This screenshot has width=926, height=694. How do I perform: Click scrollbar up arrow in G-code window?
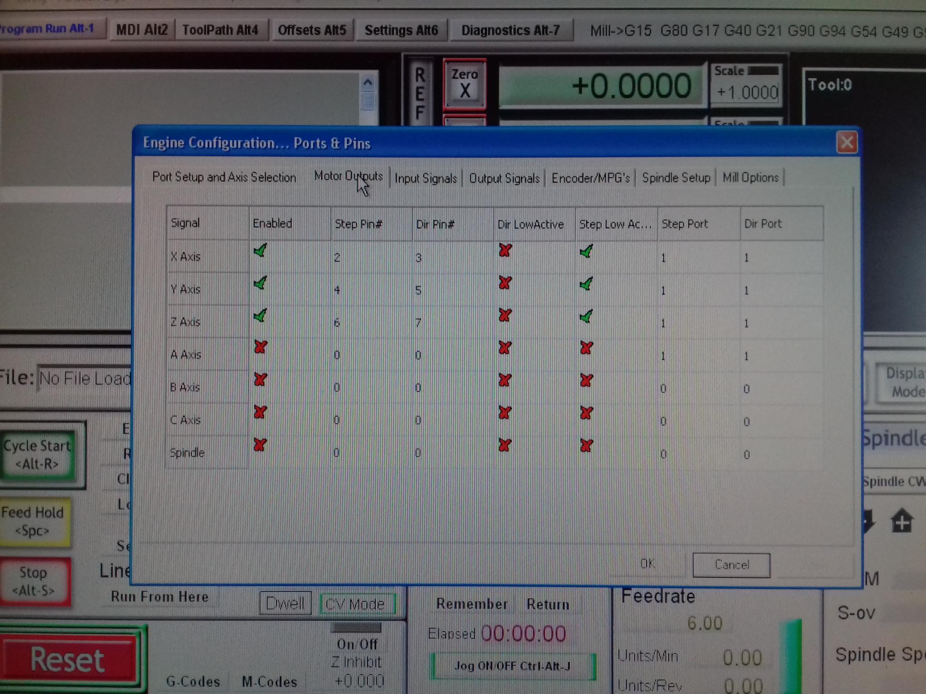[x=368, y=83]
